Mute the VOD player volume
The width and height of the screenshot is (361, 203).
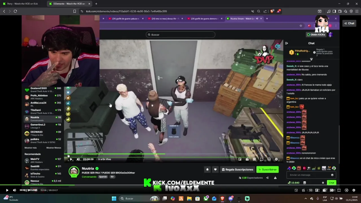point(14,190)
